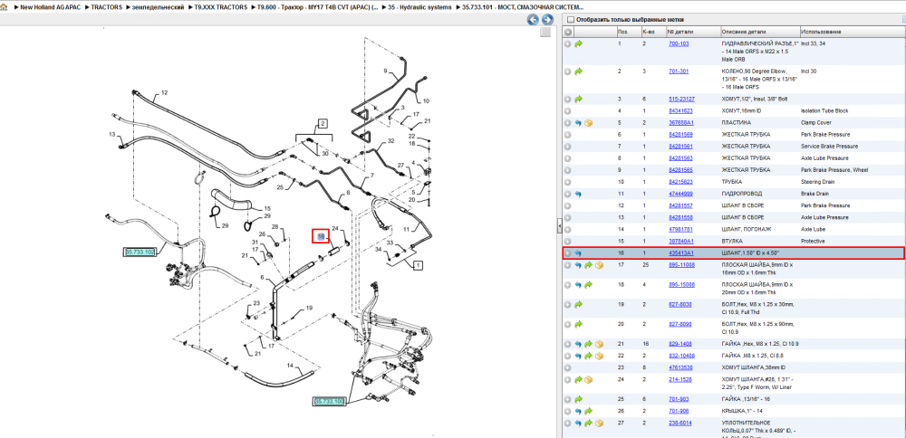
Task: Select boxed callout 2 on the diagram
Action: tap(323, 123)
